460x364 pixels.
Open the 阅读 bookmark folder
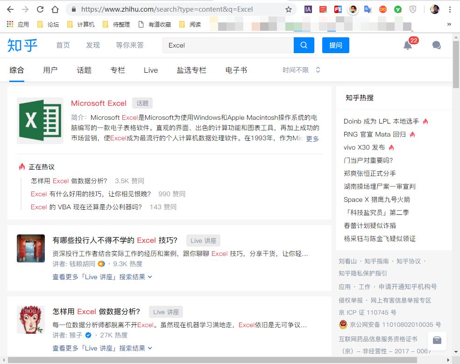[x=190, y=24]
